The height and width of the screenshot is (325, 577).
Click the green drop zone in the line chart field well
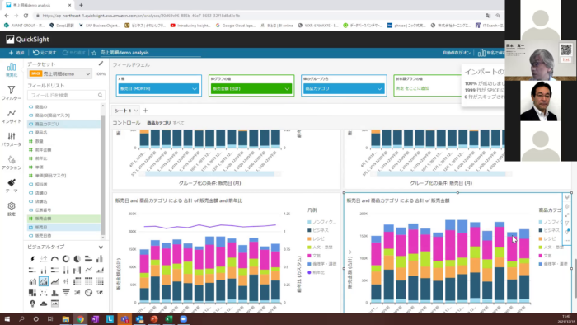click(x=427, y=89)
